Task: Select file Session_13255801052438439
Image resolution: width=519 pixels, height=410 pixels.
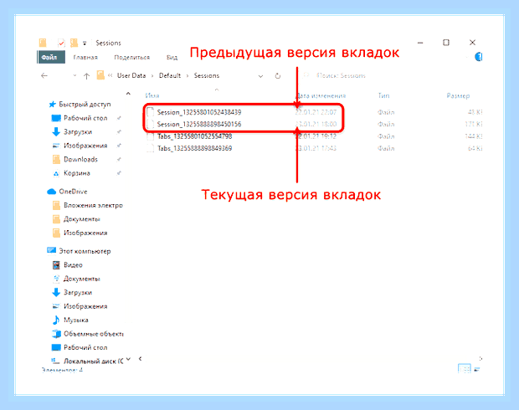Action: (x=199, y=112)
